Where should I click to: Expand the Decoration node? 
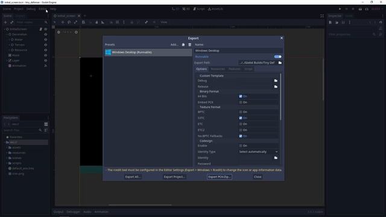pos(7,34)
